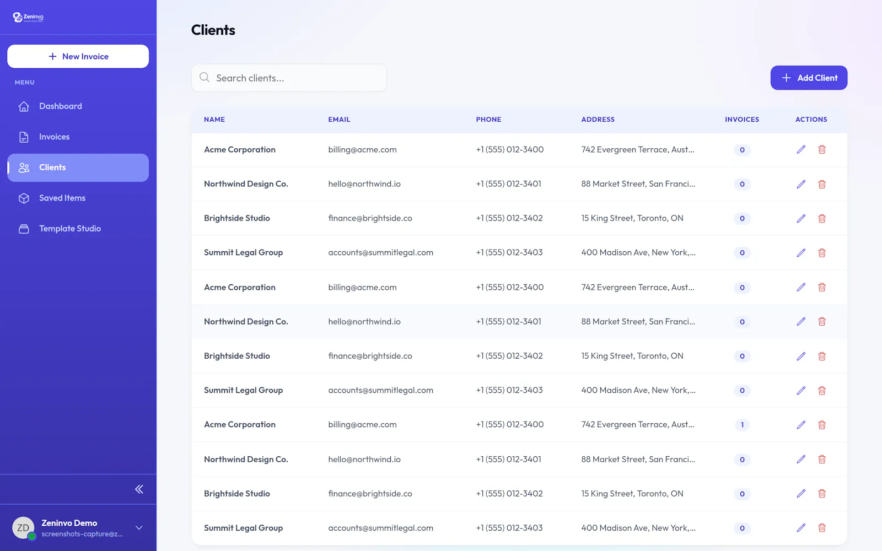Click first 742 Evergreen Terrace address cell
This screenshot has height=551, width=882.
pos(638,150)
